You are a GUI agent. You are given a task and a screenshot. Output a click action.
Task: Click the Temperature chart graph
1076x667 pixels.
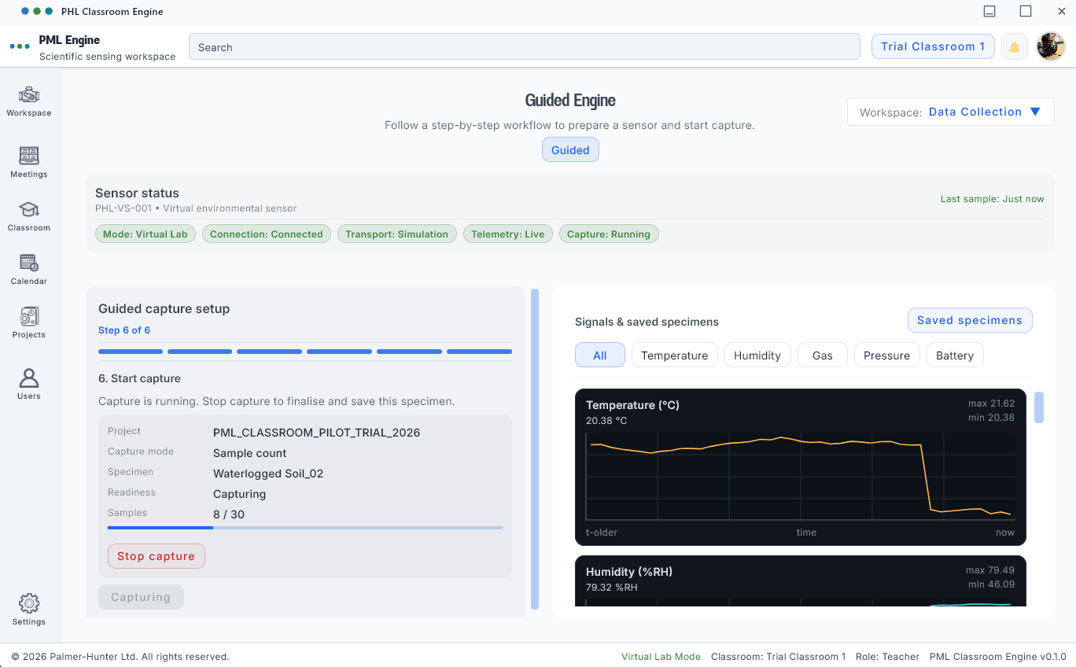tap(801, 477)
